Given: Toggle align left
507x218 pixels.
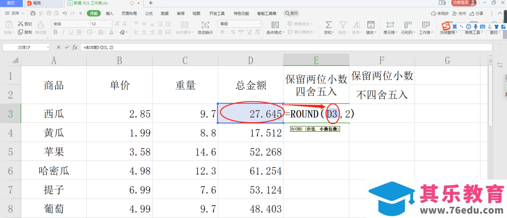Looking at the screenshot, I should (136, 32).
